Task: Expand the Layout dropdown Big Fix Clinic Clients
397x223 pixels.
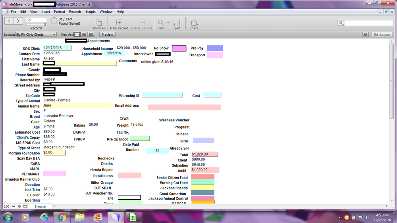Action: pos(36,35)
